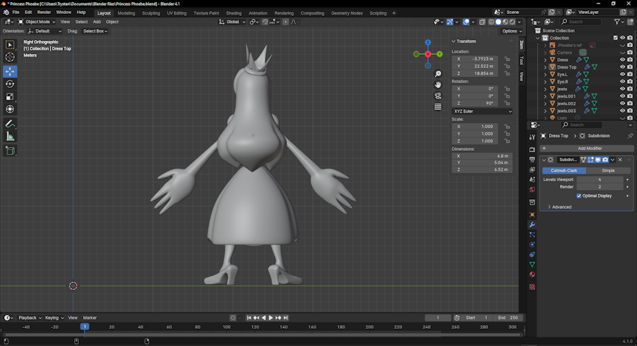Open the Texture properties tab
The height and width of the screenshot is (346, 637).
532,287
